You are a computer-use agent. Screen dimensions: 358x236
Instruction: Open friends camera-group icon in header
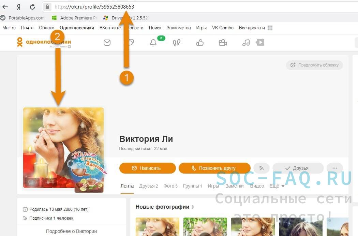point(223,43)
